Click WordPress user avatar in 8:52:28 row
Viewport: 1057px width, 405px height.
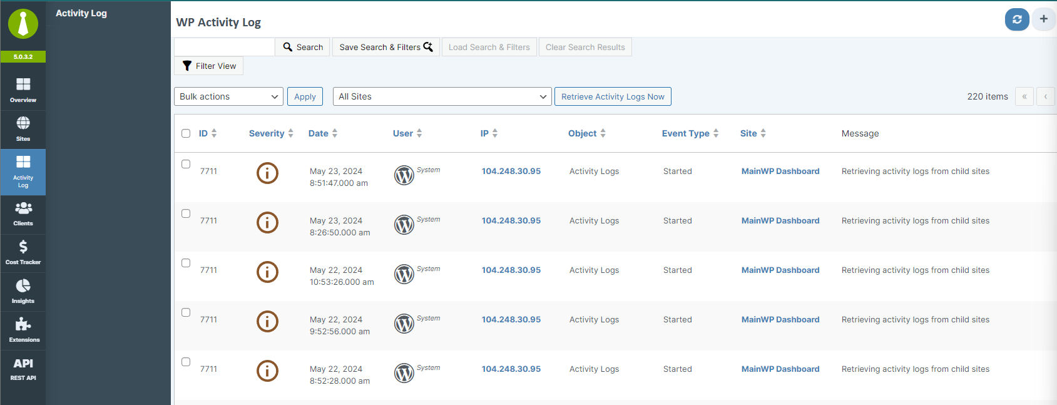404,373
